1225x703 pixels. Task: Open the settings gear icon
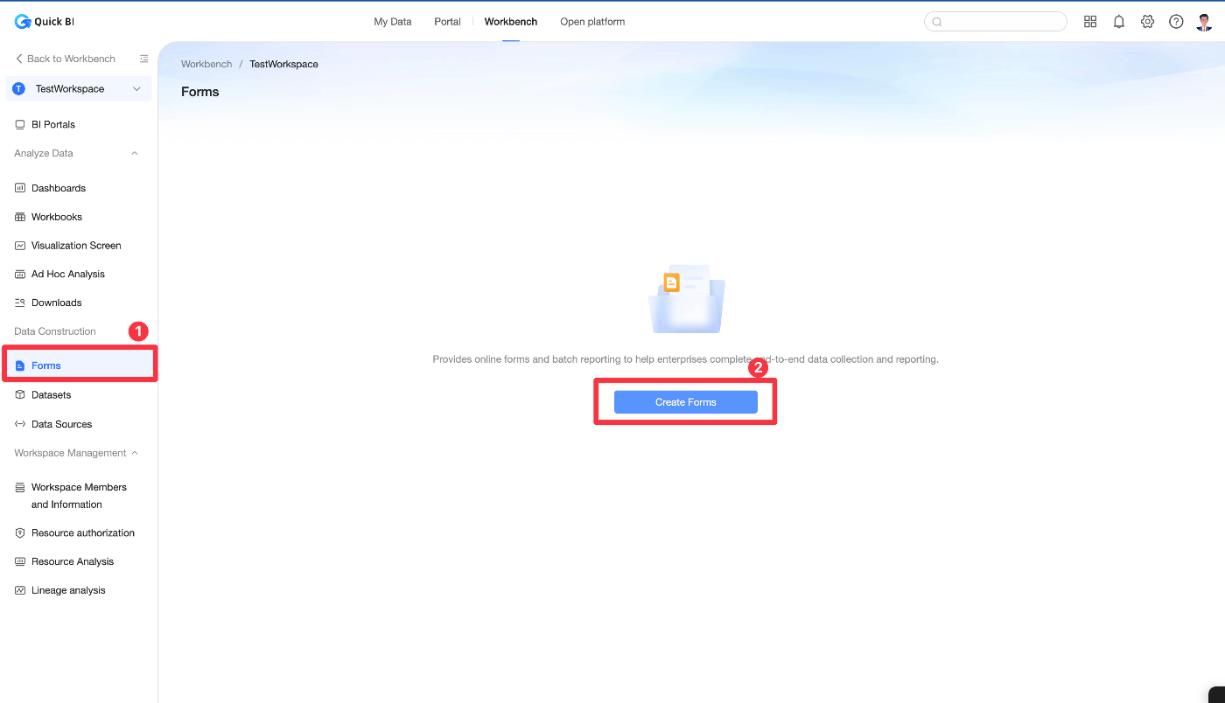1148,22
